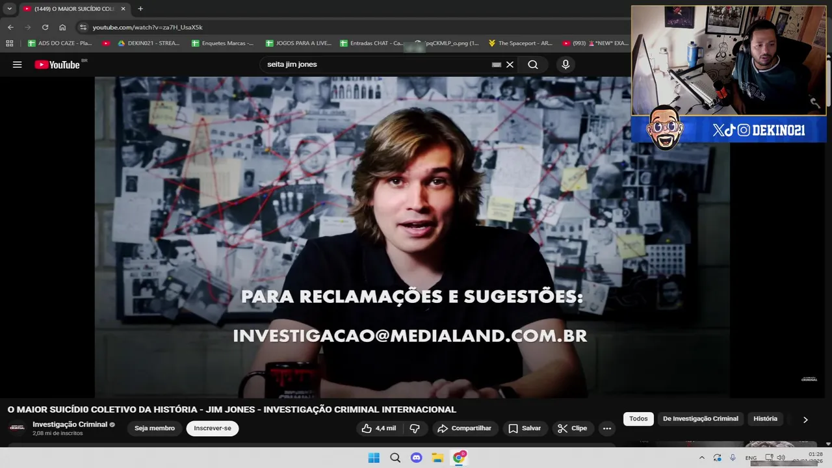
Task: Close the YouTube browser tab
Action: 123,8
